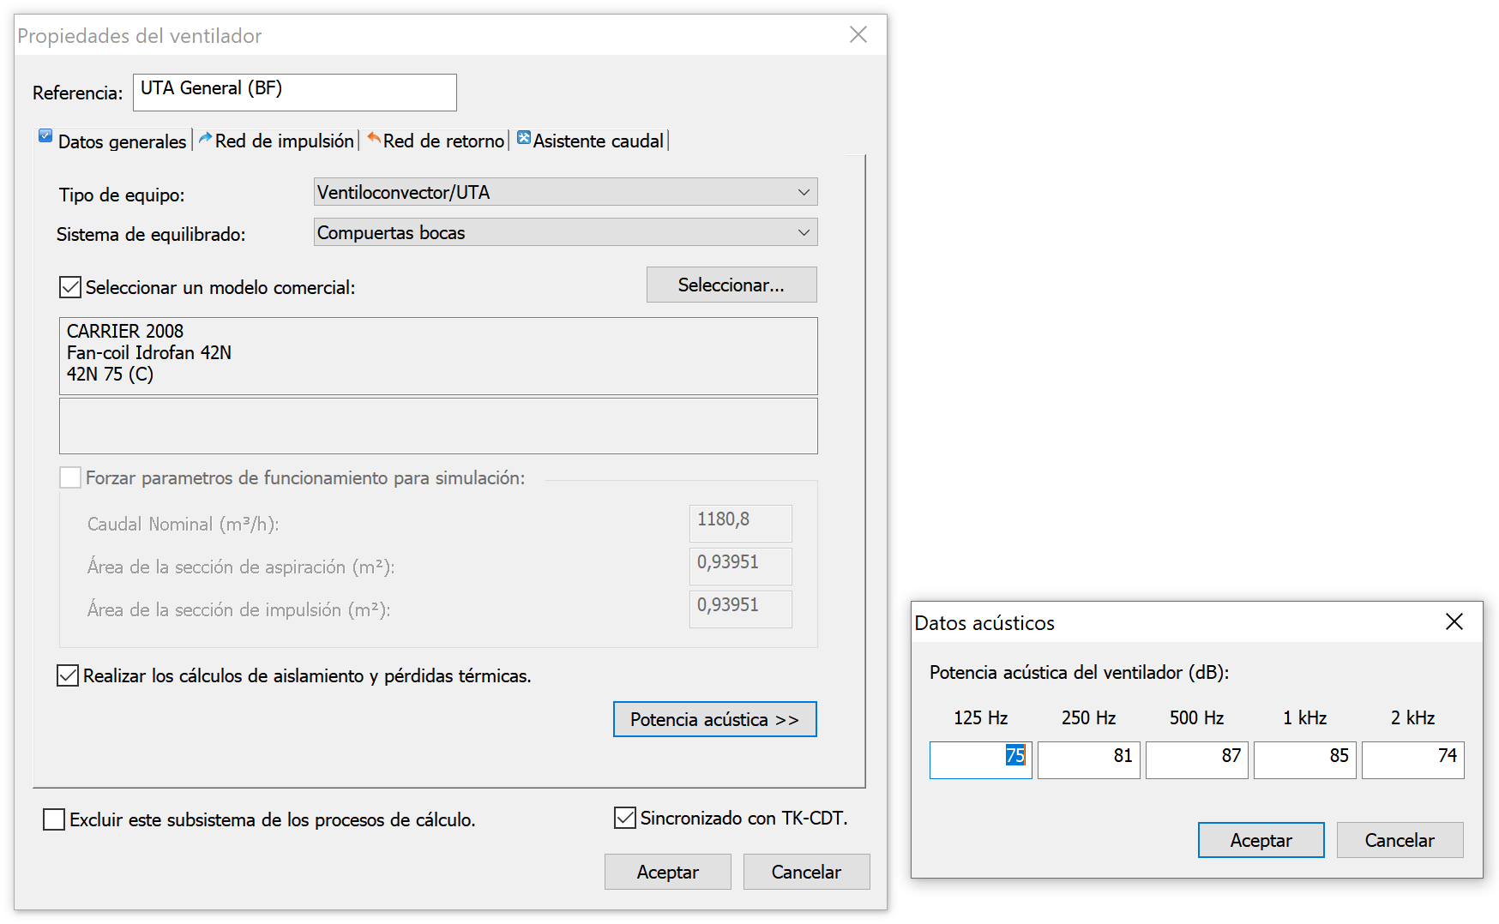The width and height of the screenshot is (1499, 924).
Task: Click the 2 kHz value field
Action: [1413, 760]
